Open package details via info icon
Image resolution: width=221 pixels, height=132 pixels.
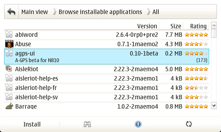138,124
